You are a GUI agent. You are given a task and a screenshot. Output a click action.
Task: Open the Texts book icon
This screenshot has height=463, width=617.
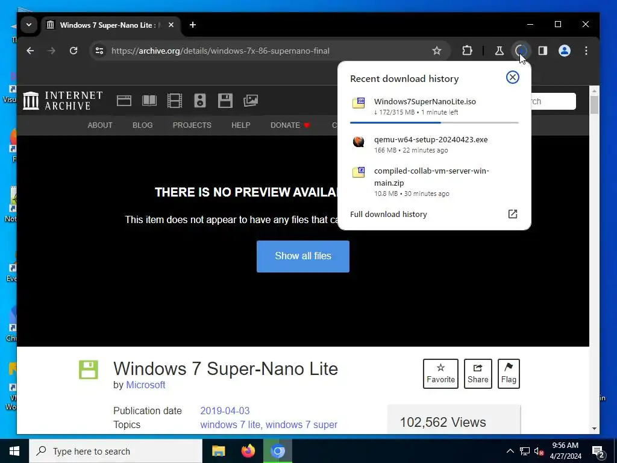(x=149, y=101)
